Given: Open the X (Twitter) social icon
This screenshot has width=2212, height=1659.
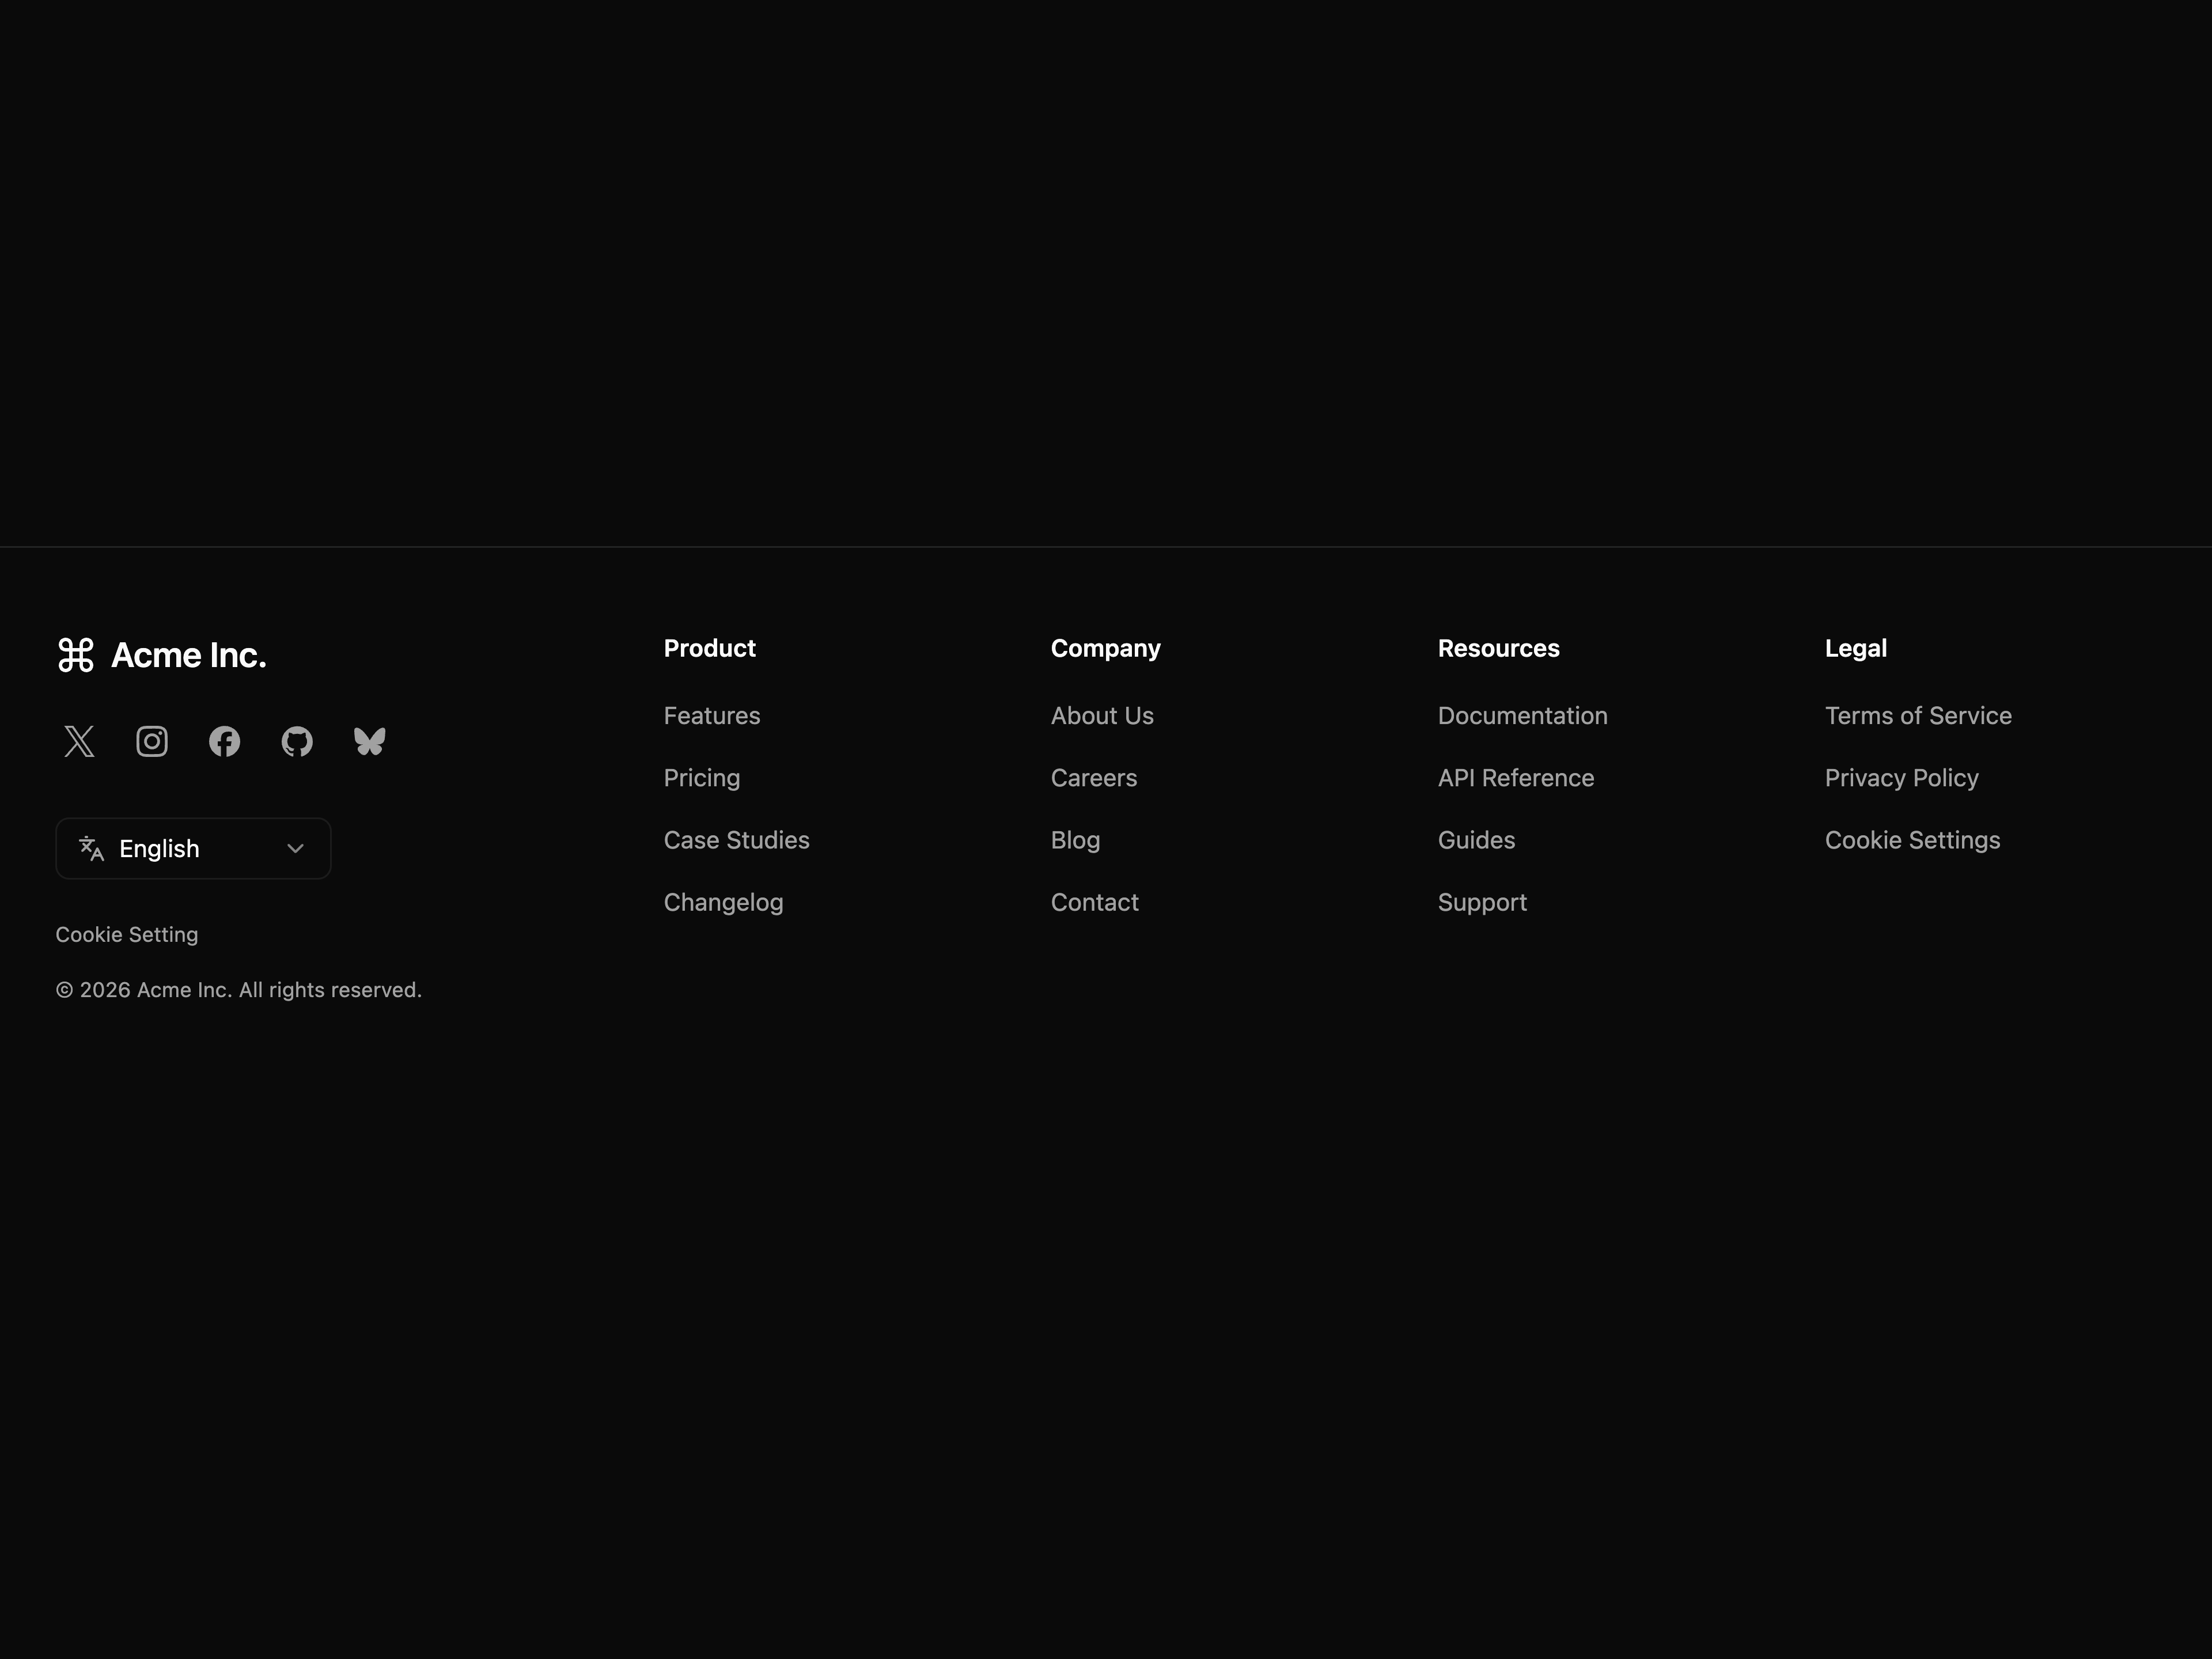Looking at the screenshot, I should point(79,741).
